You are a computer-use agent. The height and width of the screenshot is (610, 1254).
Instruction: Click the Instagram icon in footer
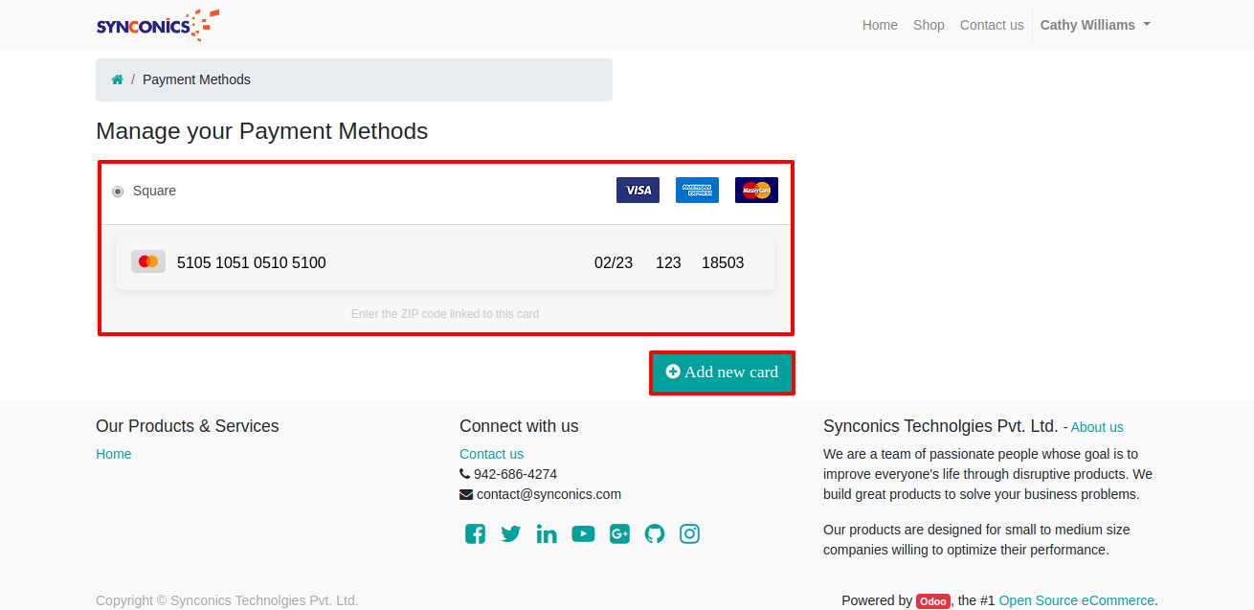click(690, 534)
